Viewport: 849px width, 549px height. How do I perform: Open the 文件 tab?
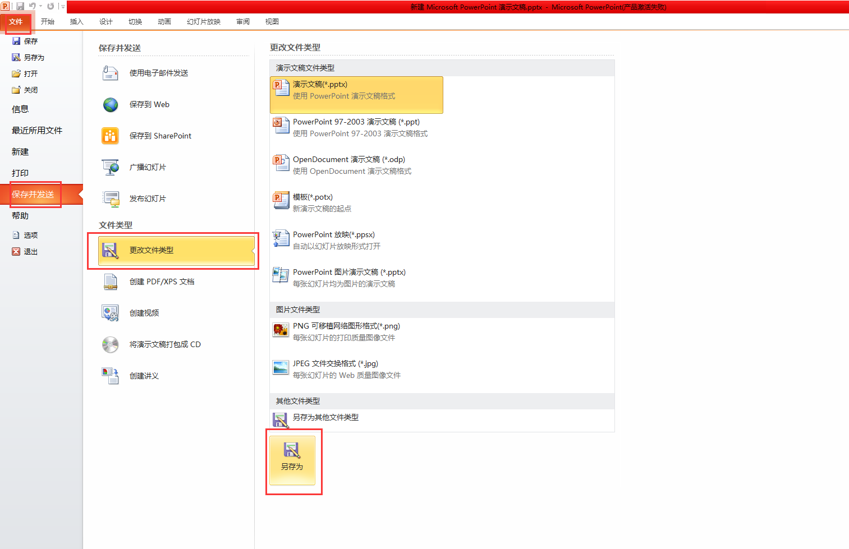point(16,21)
